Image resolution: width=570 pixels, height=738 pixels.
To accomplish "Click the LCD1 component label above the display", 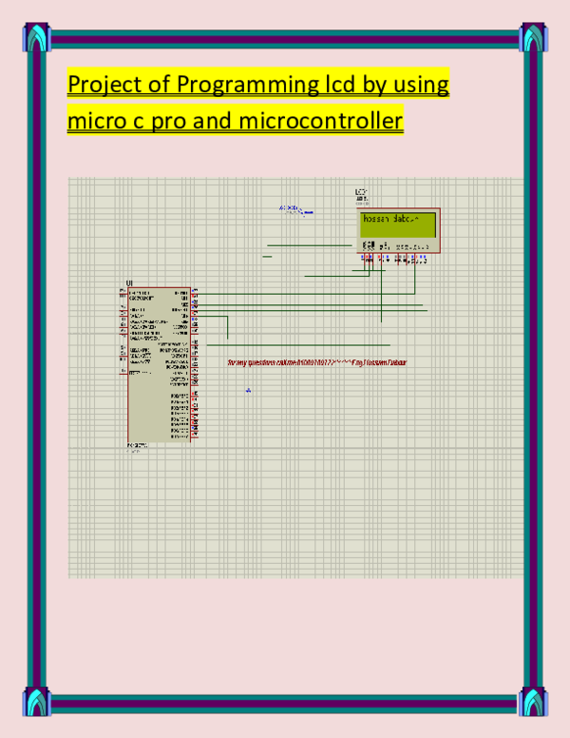I will [x=361, y=192].
